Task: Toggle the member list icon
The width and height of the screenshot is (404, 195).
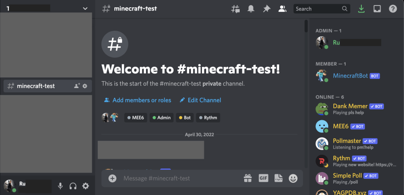Action: pyautogui.click(x=282, y=9)
